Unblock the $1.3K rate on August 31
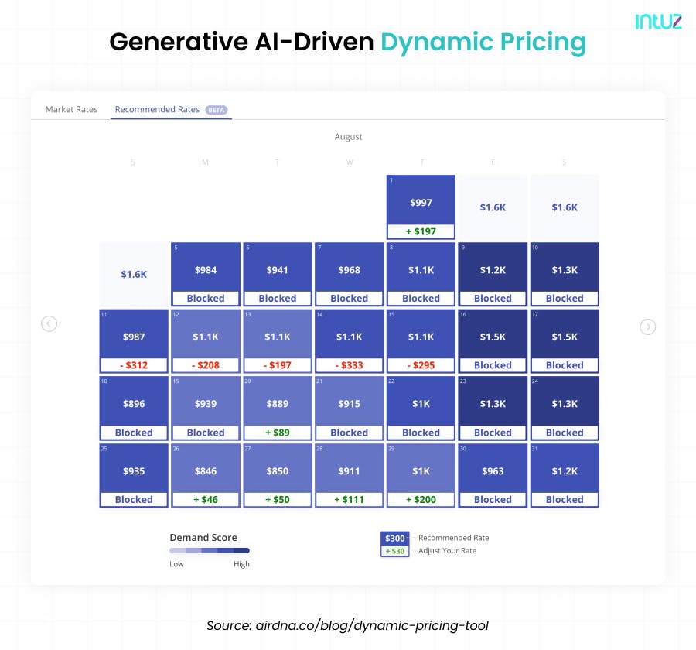Screen dimensions: 696x650 click(565, 499)
